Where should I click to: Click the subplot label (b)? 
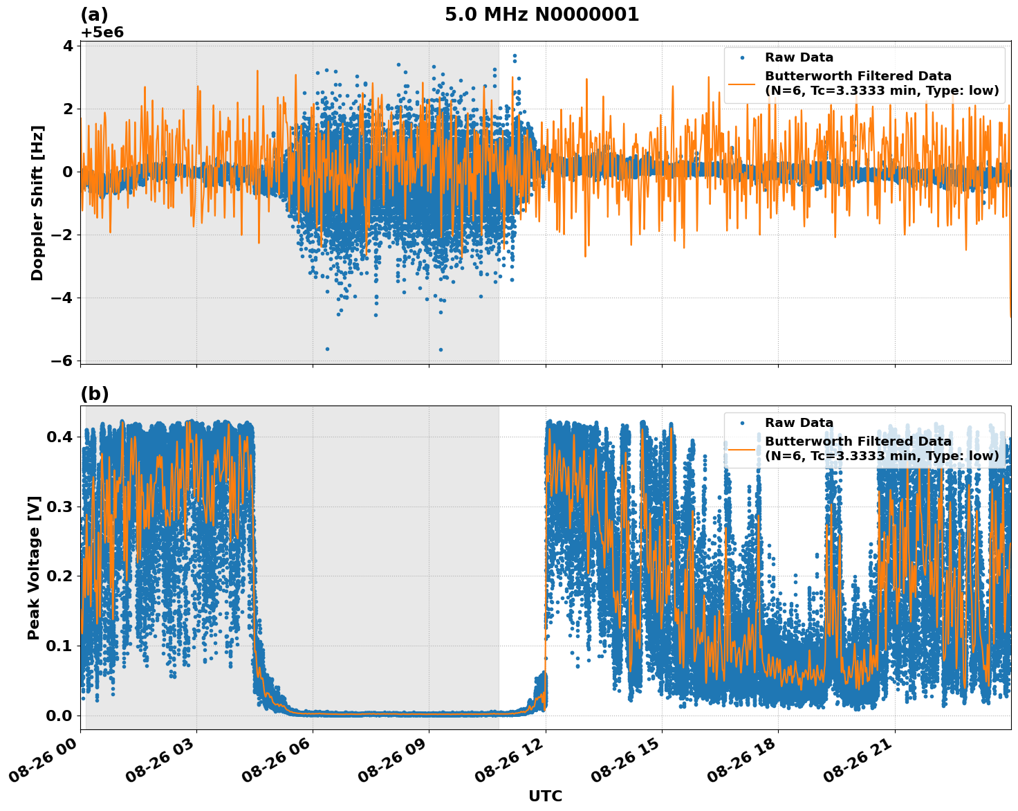[95, 394]
